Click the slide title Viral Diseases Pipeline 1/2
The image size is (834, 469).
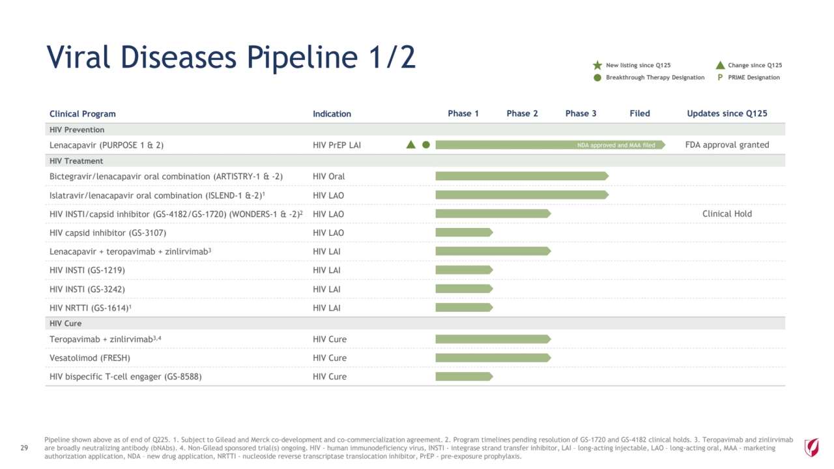[x=231, y=58]
